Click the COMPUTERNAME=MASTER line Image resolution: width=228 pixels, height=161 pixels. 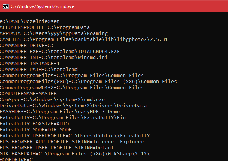[x=29, y=93]
